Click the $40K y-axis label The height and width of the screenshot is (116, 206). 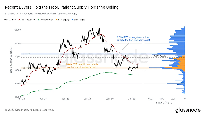pos(18,84)
